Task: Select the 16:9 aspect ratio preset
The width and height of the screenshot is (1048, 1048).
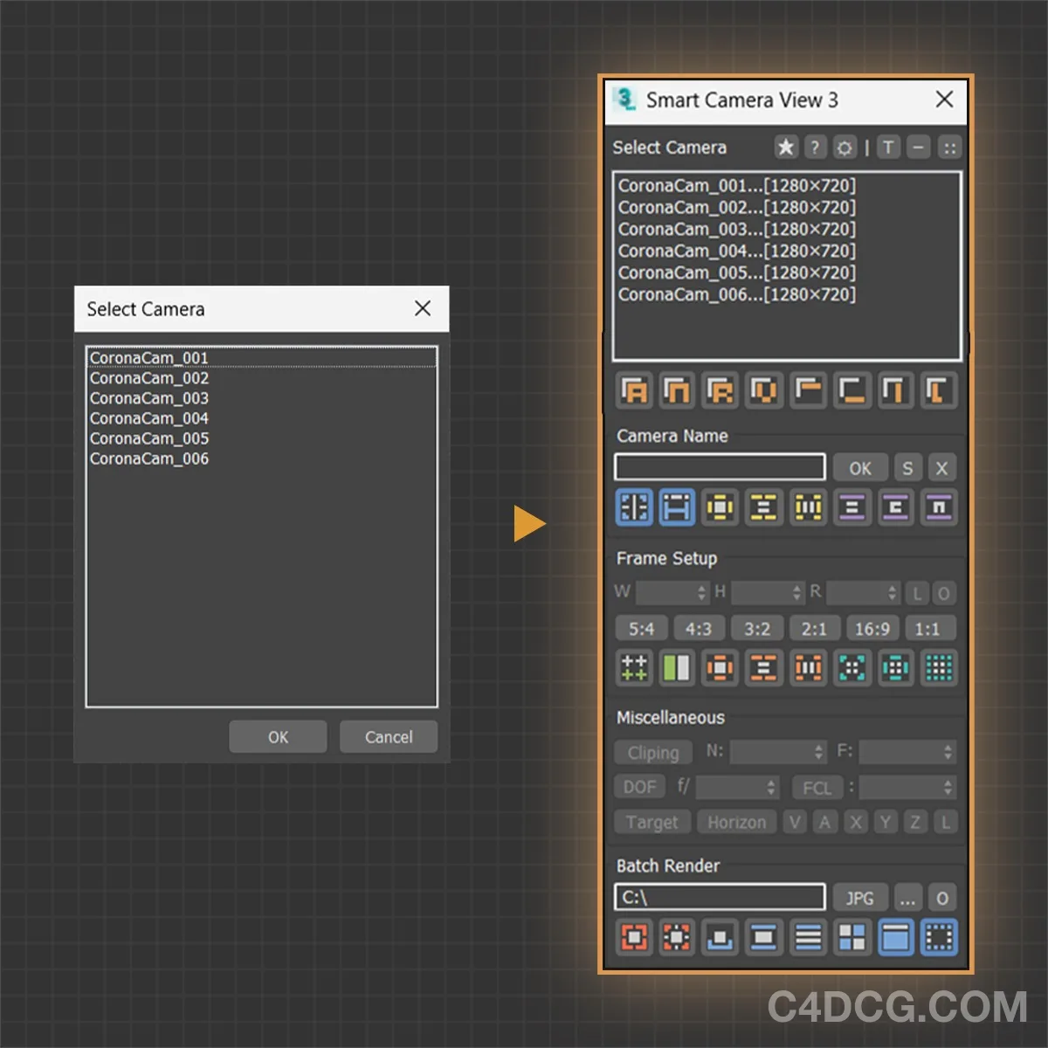Action: (x=871, y=628)
